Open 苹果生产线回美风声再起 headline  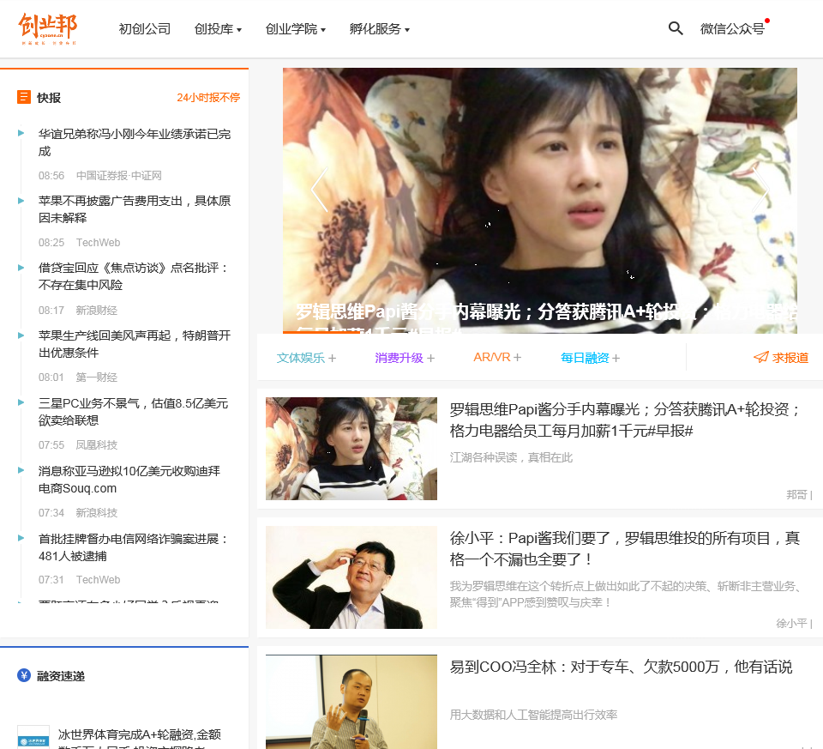coord(135,344)
